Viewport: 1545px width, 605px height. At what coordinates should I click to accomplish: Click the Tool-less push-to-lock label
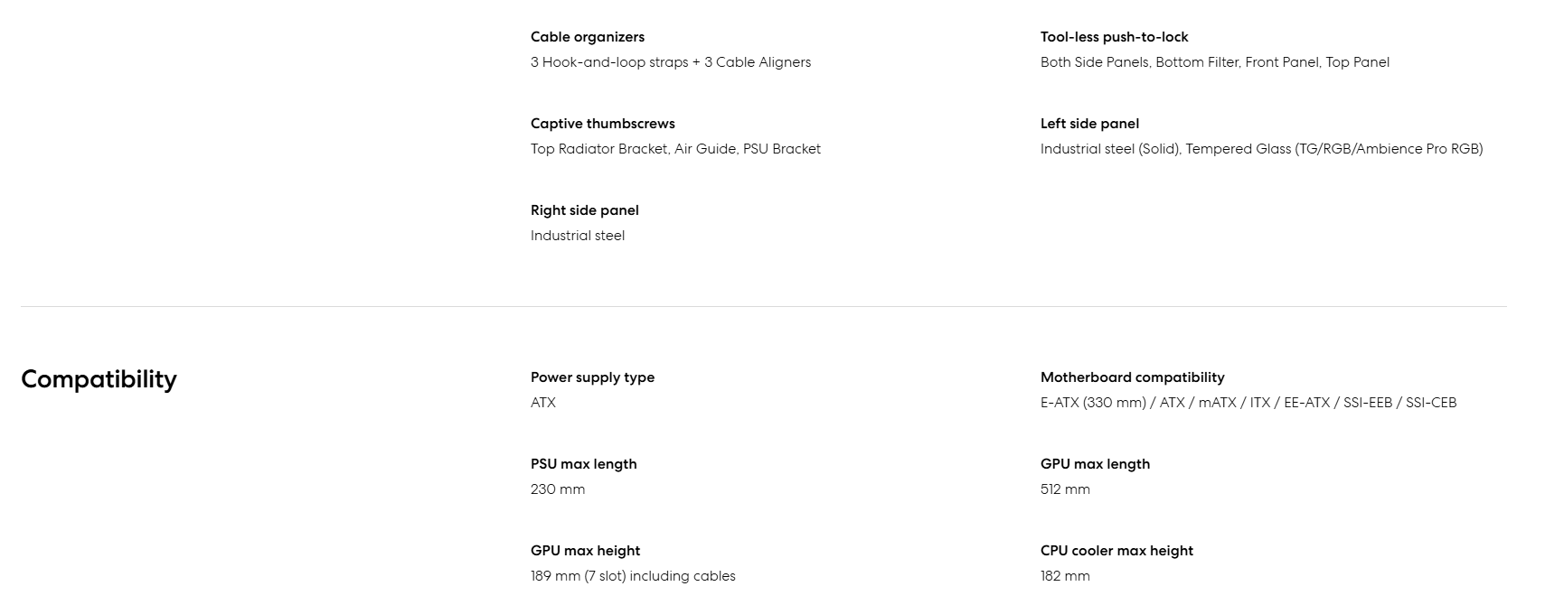(x=1114, y=37)
